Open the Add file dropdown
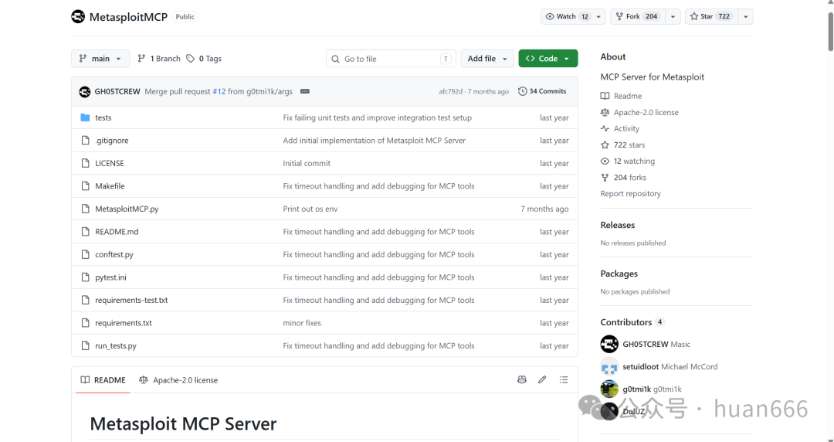 pyautogui.click(x=487, y=59)
